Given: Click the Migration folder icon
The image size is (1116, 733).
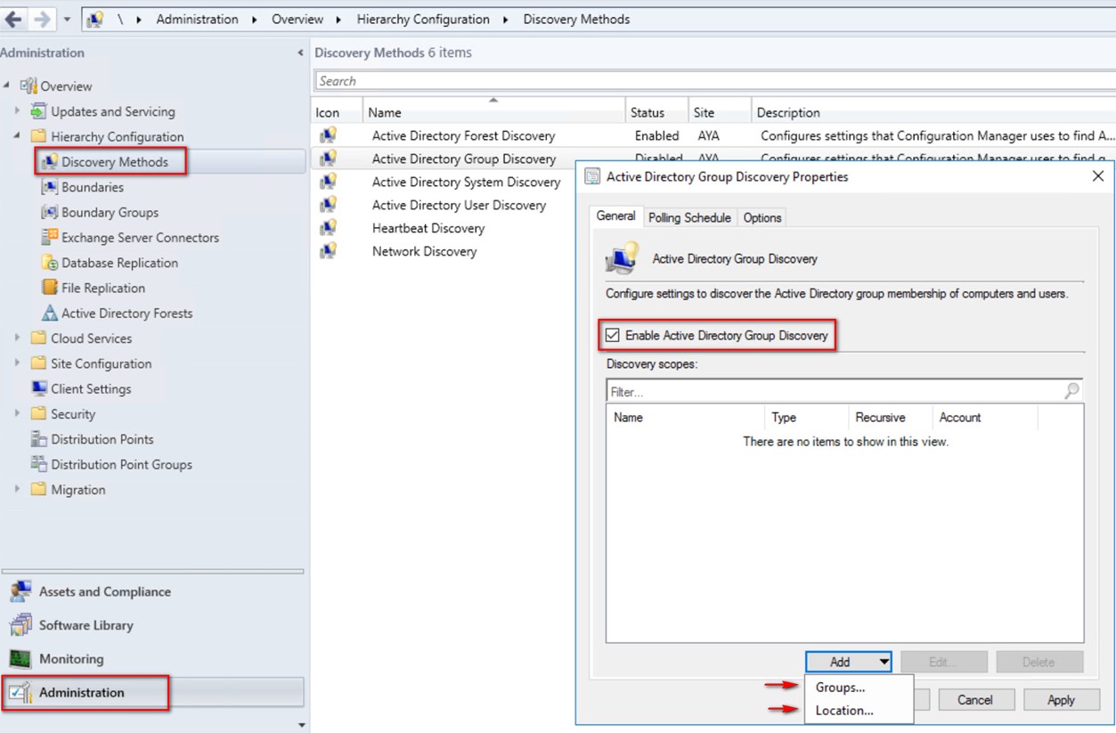Looking at the screenshot, I should pyautogui.click(x=38, y=490).
